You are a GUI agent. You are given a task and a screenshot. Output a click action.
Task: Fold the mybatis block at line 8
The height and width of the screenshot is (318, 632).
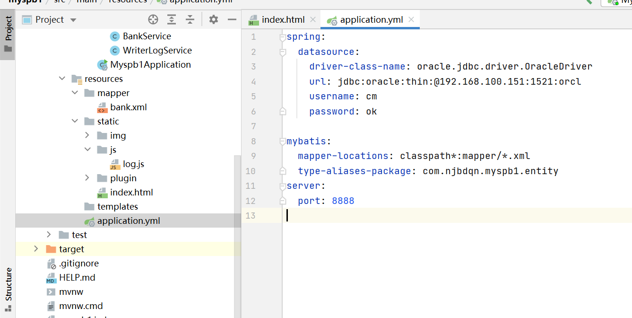(x=283, y=141)
